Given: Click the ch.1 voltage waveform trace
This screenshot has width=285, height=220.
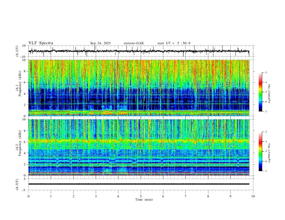Looking at the screenshot, I should 139,51.
